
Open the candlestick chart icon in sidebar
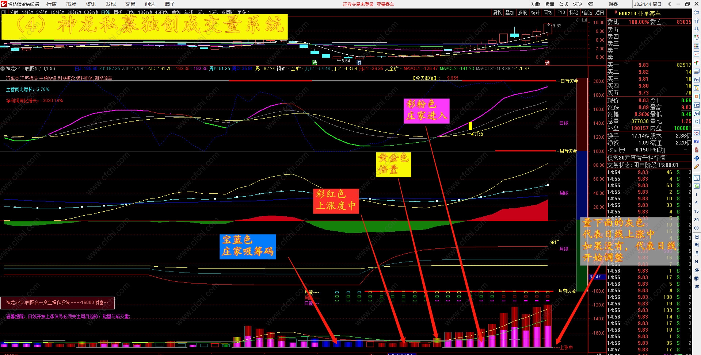[696, 63]
